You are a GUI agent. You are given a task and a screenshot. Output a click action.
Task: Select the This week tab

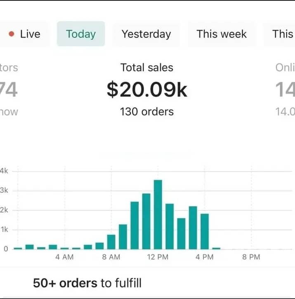(x=222, y=34)
